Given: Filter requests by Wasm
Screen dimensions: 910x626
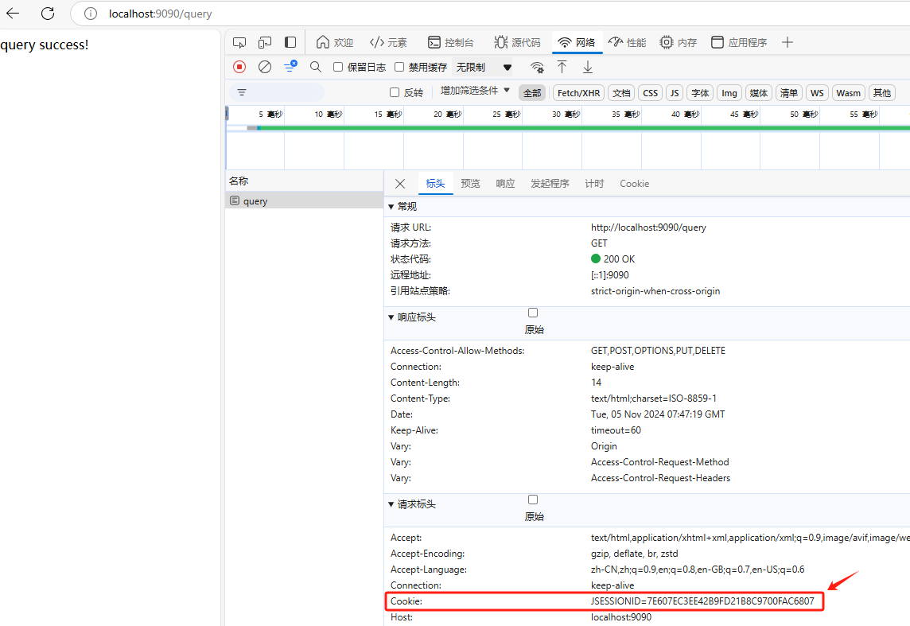Looking at the screenshot, I should tap(849, 93).
